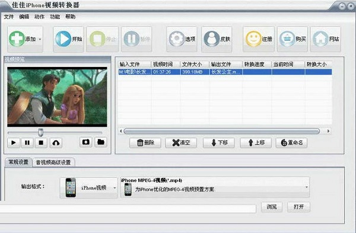Click the file list horizontal scrollbar
Screen dimensions: 356x233
click(x=221, y=131)
